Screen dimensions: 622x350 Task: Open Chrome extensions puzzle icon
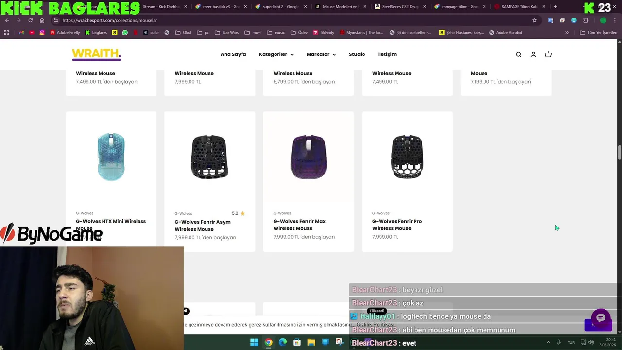click(586, 20)
